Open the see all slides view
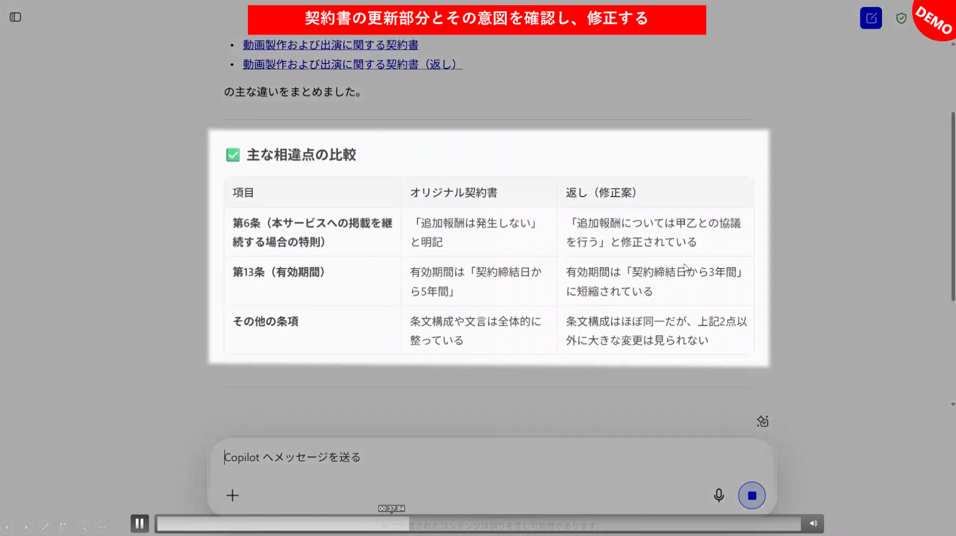Viewport: 956px width, 536px height. coord(64,527)
